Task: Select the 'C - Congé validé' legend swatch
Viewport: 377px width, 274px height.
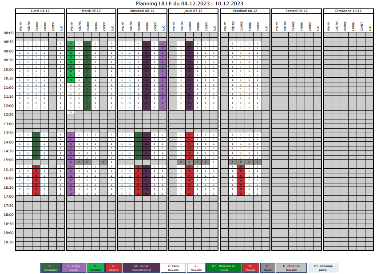Action: point(73,267)
